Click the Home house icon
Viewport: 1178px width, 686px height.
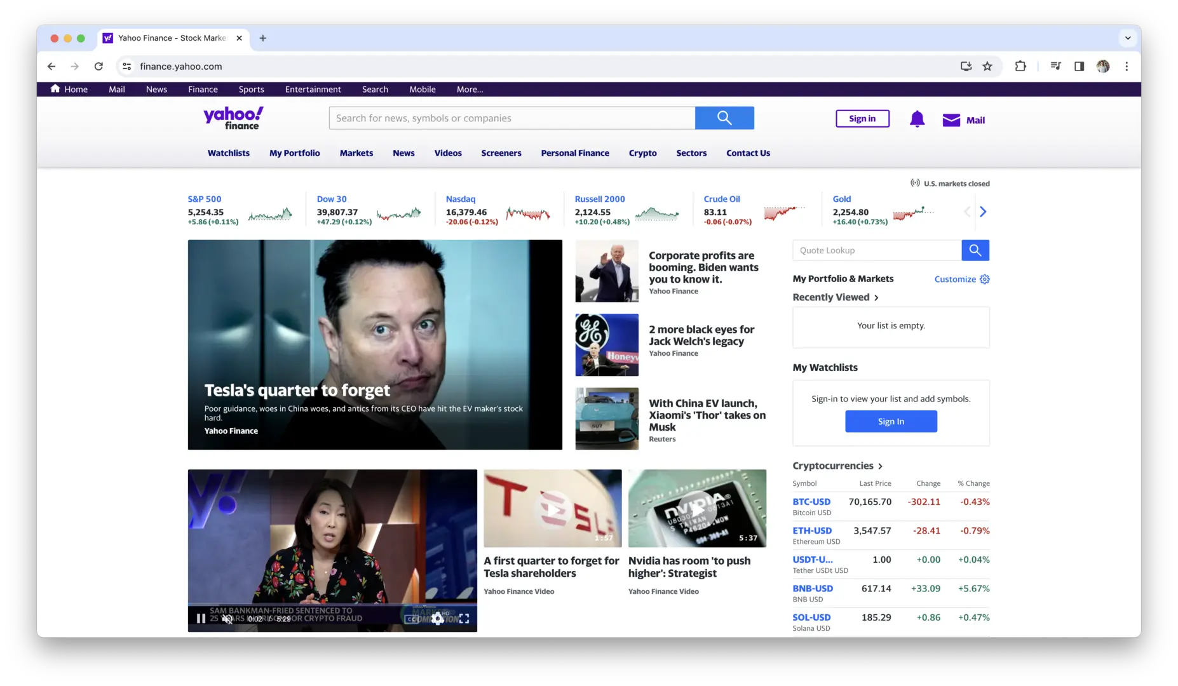pyautogui.click(x=55, y=89)
